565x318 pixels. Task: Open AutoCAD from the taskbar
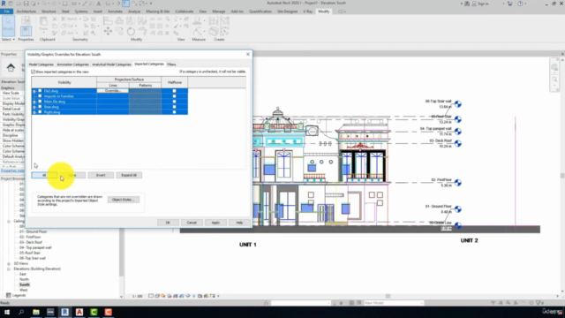(79, 312)
